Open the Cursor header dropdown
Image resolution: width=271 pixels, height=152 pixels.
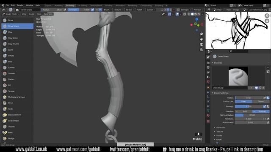[151, 10]
